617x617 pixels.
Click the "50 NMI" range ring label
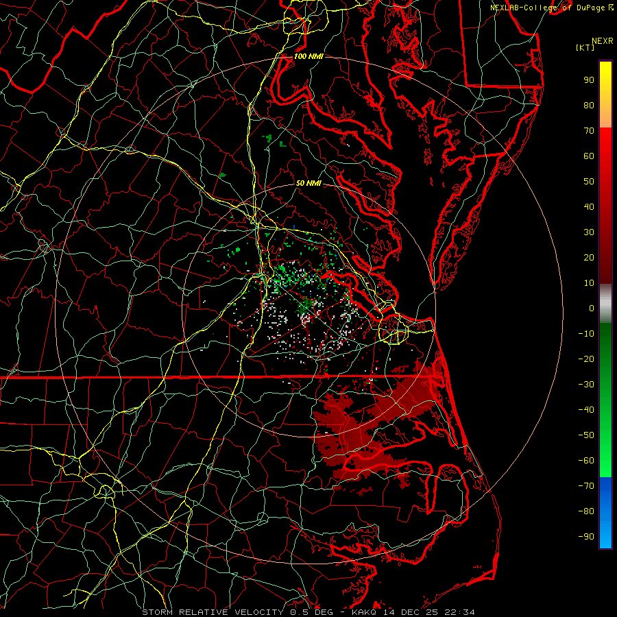click(308, 183)
